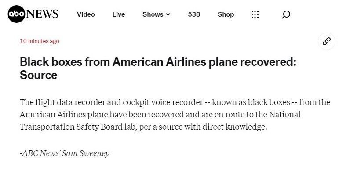Click the NEWS wordmark text

click(42, 14)
